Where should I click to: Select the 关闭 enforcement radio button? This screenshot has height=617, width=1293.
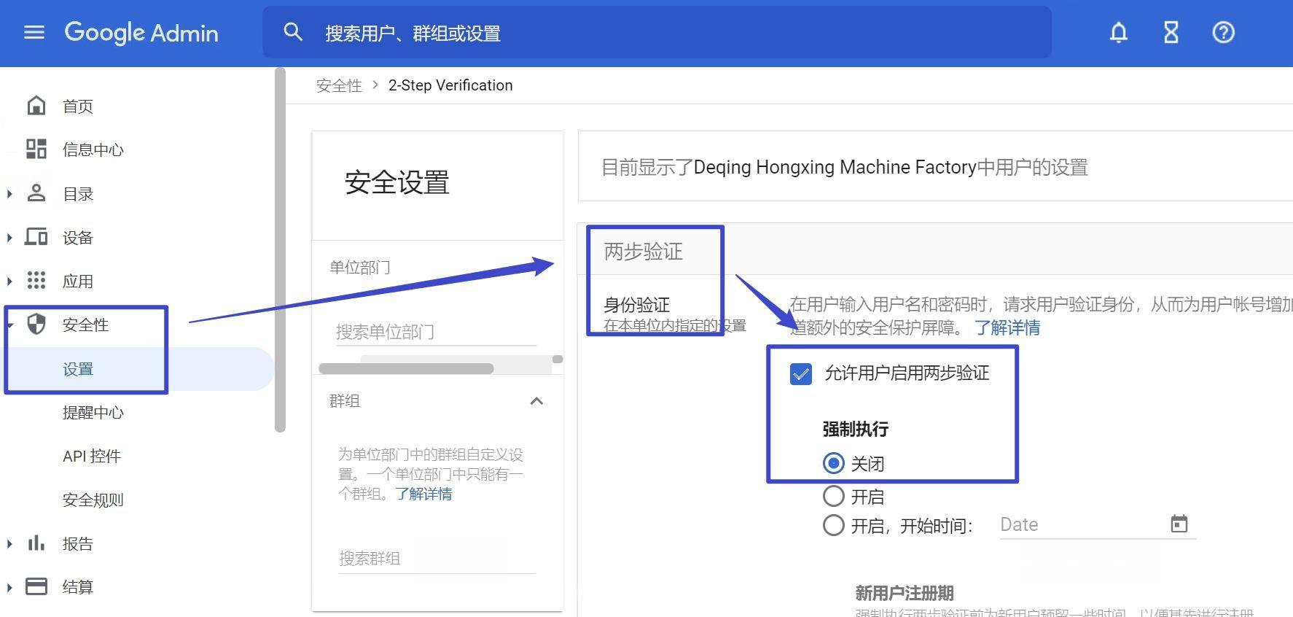point(834,463)
